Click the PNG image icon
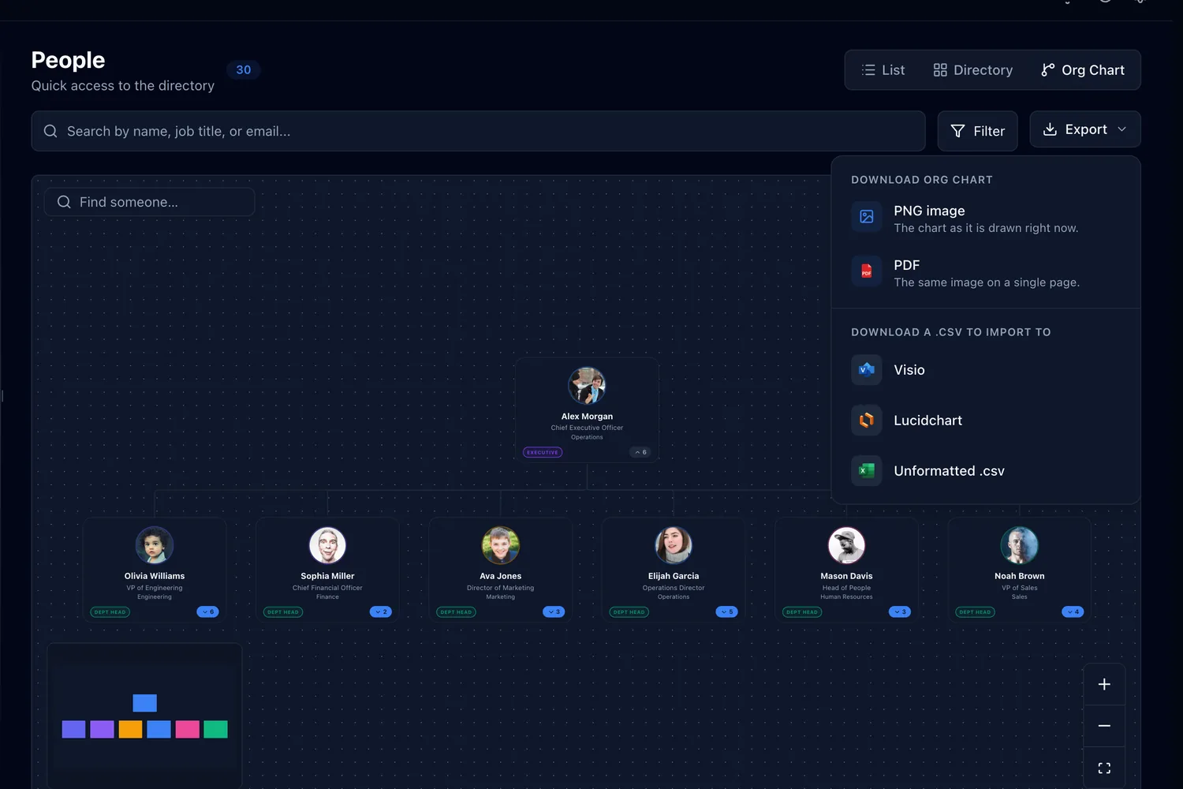 tap(867, 217)
